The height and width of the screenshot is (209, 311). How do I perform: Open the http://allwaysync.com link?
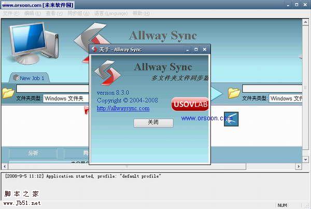pyautogui.click(x=123, y=108)
